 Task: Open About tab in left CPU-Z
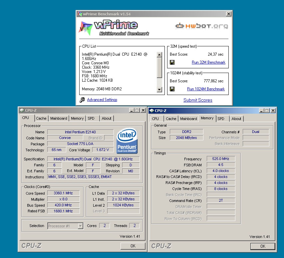pos(107,118)
